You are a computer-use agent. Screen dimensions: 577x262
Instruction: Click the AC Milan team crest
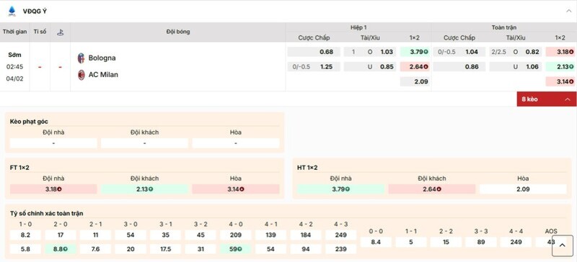(81, 75)
